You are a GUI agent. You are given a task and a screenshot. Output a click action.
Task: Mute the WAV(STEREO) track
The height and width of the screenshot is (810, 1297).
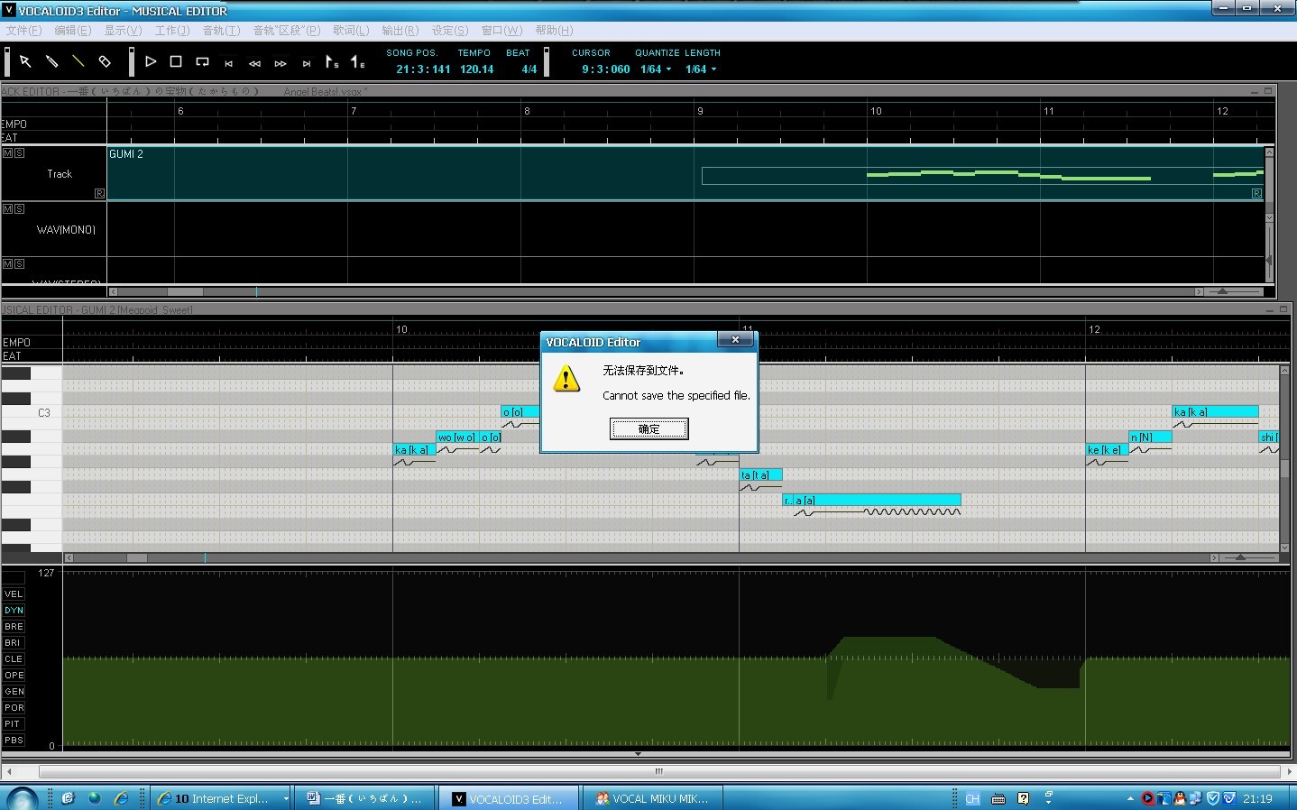coord(8,263)
